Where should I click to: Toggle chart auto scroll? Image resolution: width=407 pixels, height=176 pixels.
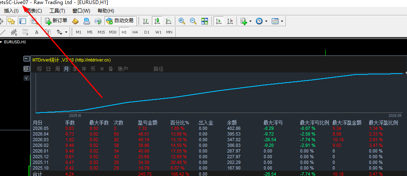[219, 21]
